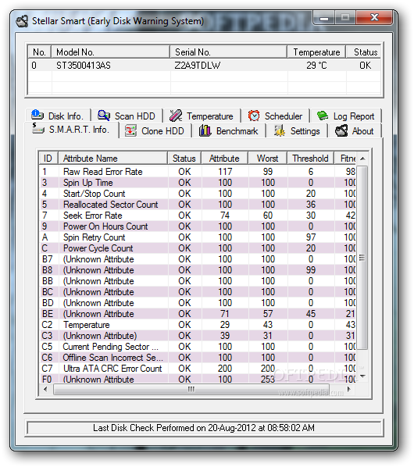Viewport: 414px width, 467px height.
Task: Click the horizontal scrollbar thumb
Action: coord(191,389)
